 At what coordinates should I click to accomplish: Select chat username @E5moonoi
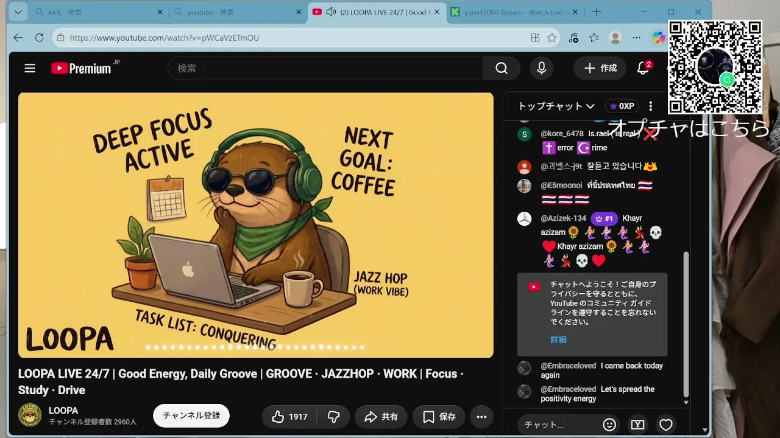(561, 186)
